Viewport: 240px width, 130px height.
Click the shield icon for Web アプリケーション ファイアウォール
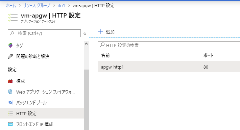pyautogui.click(x=10, y=92)
